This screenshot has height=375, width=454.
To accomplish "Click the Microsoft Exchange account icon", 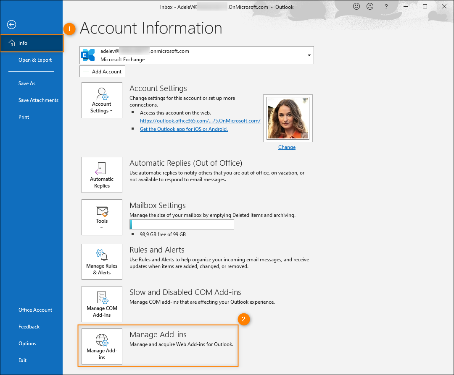I will pos(88,55).
